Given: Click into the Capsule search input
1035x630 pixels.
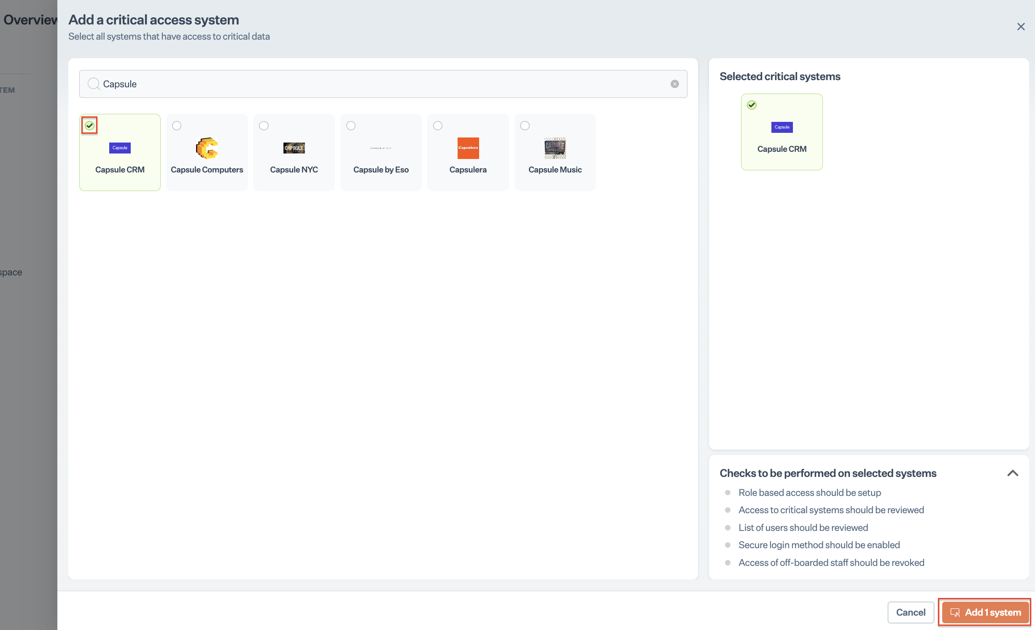Looking at the screenshot, I should [x=380, y=84].
